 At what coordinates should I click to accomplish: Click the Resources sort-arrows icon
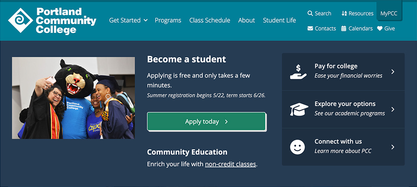point(344,13)
